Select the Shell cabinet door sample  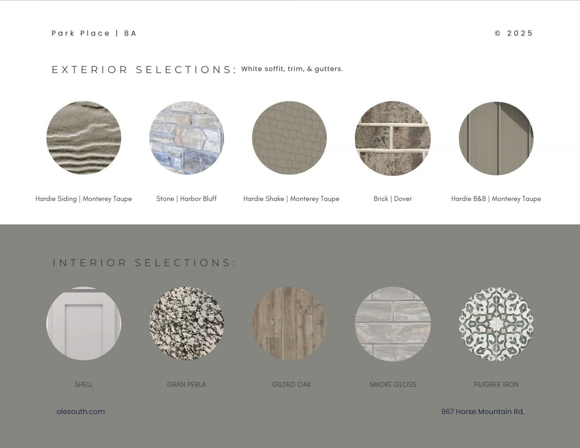coord(84,323)
